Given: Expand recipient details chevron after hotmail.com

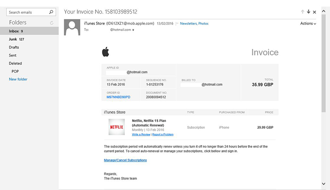Looking at the screenshot, I should click(x=133, y=30).
